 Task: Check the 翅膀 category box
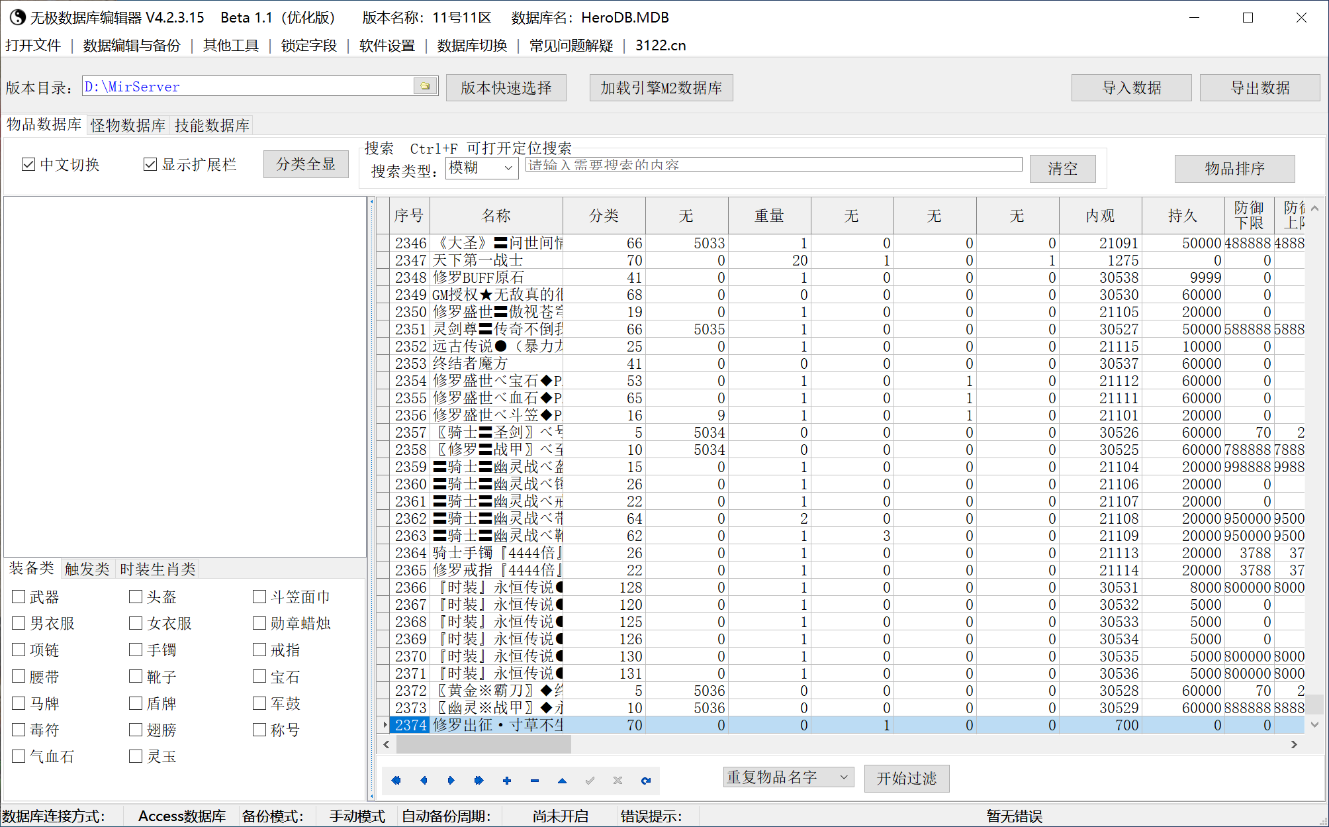[x=136, y=730]
